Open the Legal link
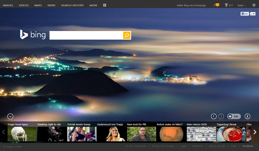259x151 pixels. tap(183, 146)
